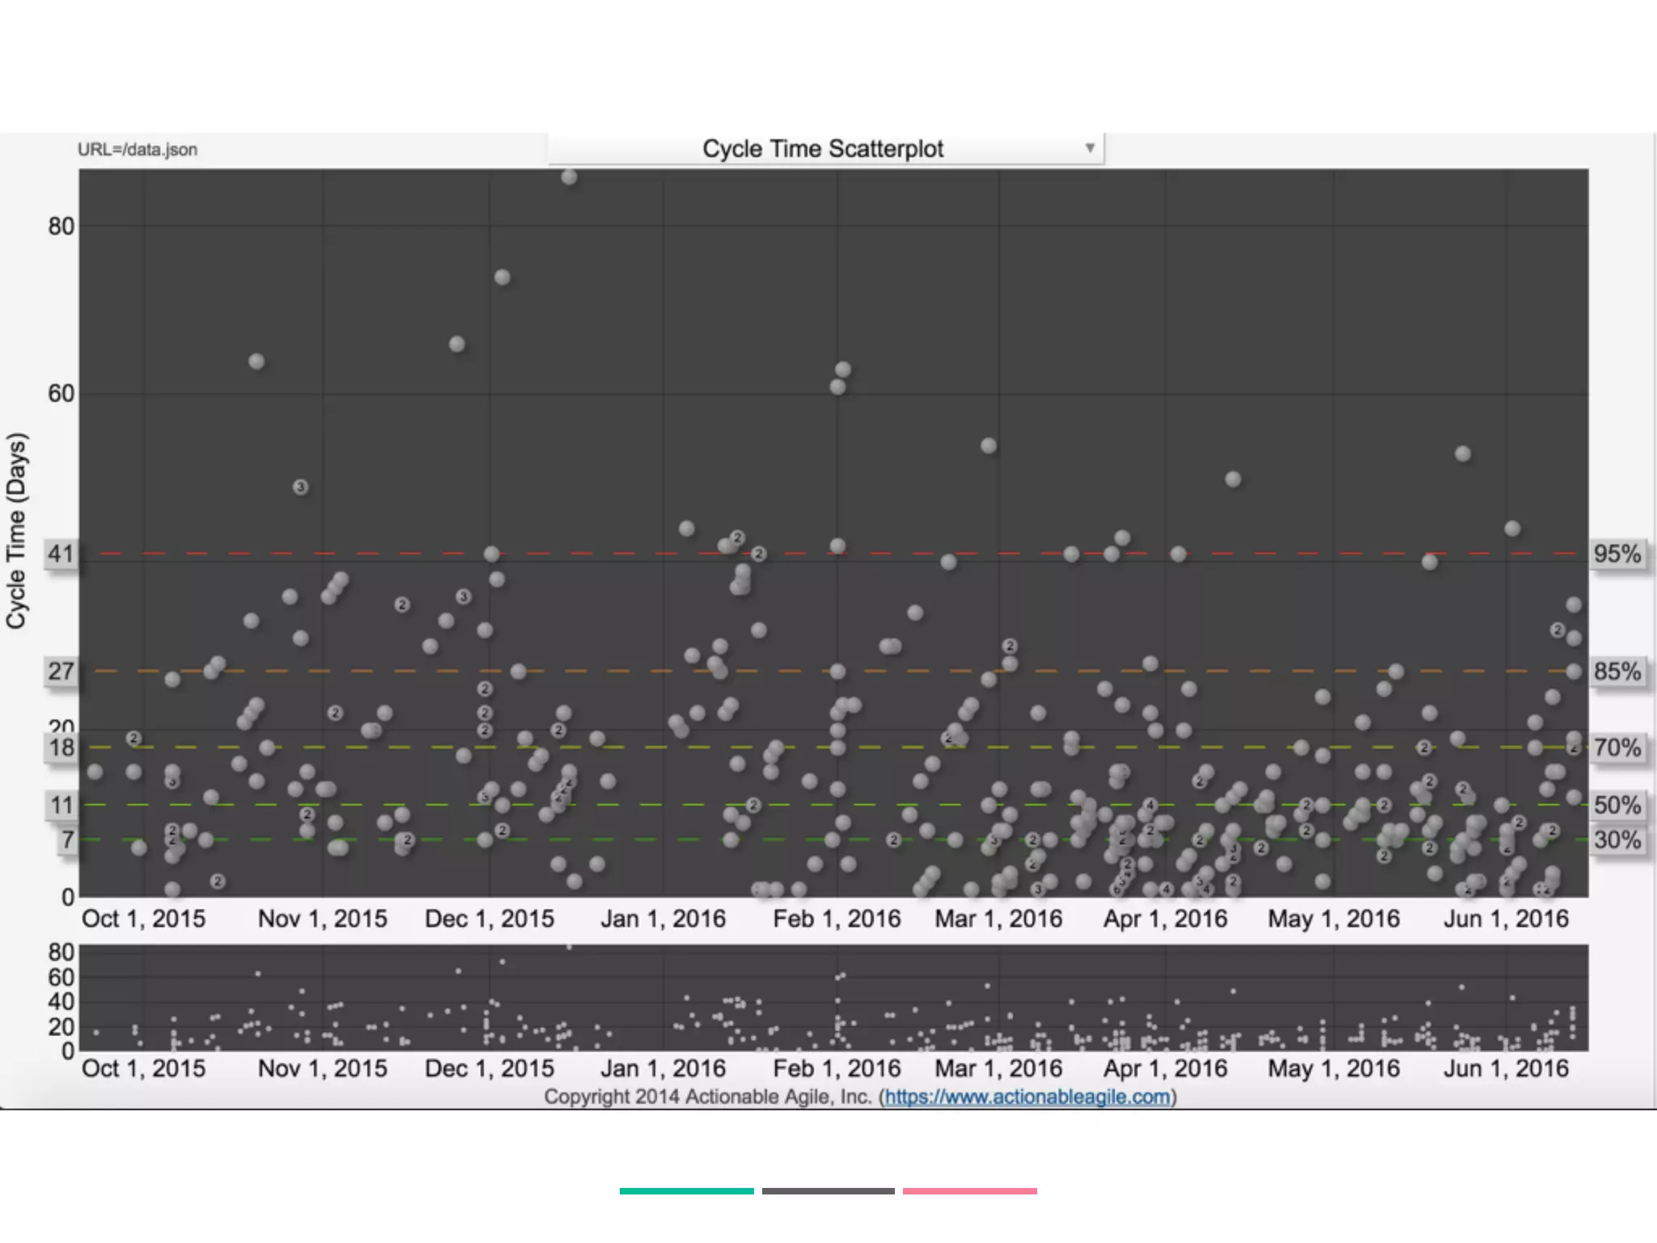Select the grouped dot labeled 3 near 49 days
Image resolution: width=1657 pixels, height=1243 pixels.
(300, 487)
